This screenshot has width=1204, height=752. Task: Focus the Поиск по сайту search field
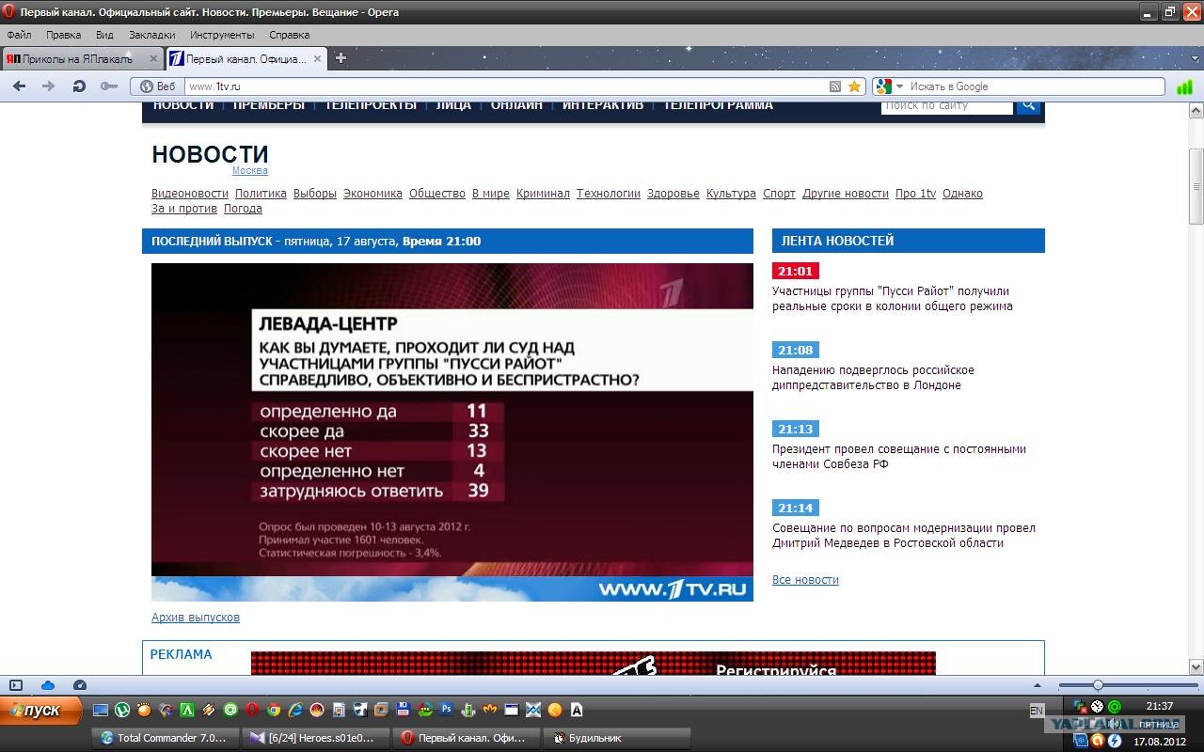coord(947,105)
